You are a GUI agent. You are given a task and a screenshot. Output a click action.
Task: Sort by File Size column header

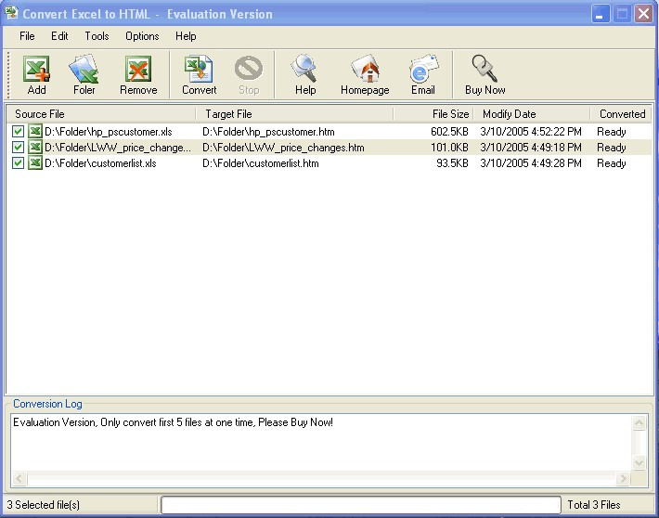point(433,114)
